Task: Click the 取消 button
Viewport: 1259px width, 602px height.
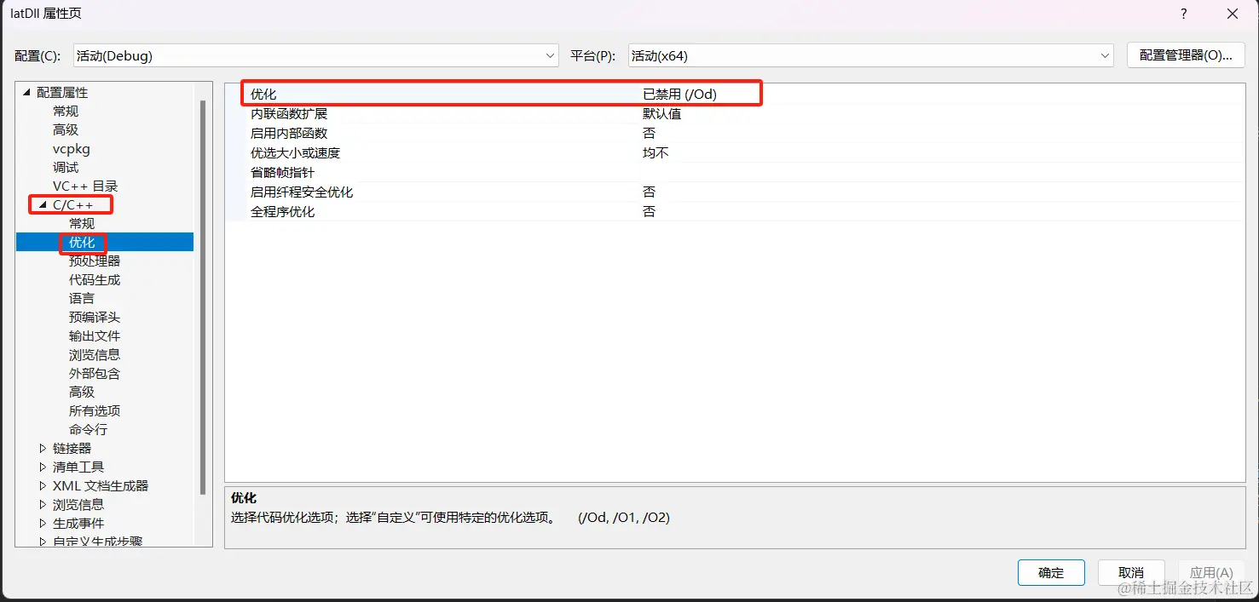Action: (1131, 572)
